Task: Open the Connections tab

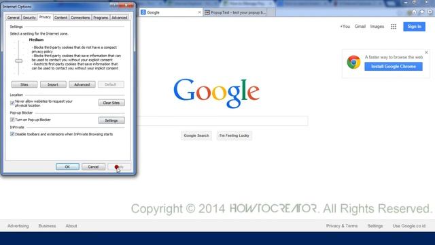Action: click(x=80, y=18)
